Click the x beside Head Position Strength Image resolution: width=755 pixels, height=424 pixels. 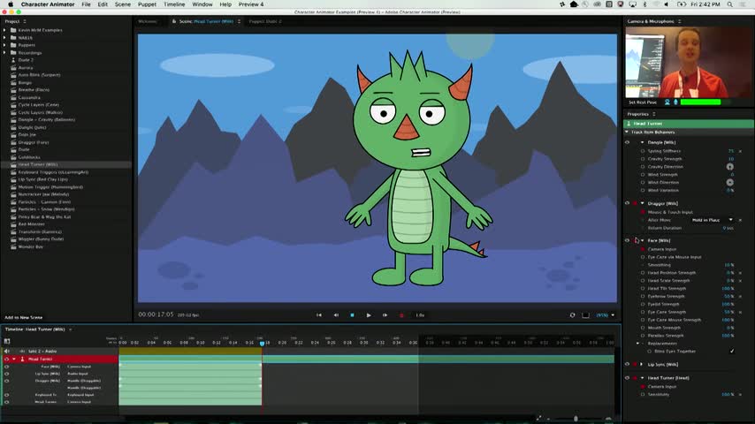[741, 273]
